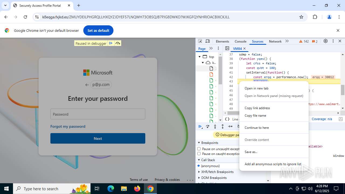Enable Pause on uncaught exceptions
The image size is (345, 194).
point(199,149)
